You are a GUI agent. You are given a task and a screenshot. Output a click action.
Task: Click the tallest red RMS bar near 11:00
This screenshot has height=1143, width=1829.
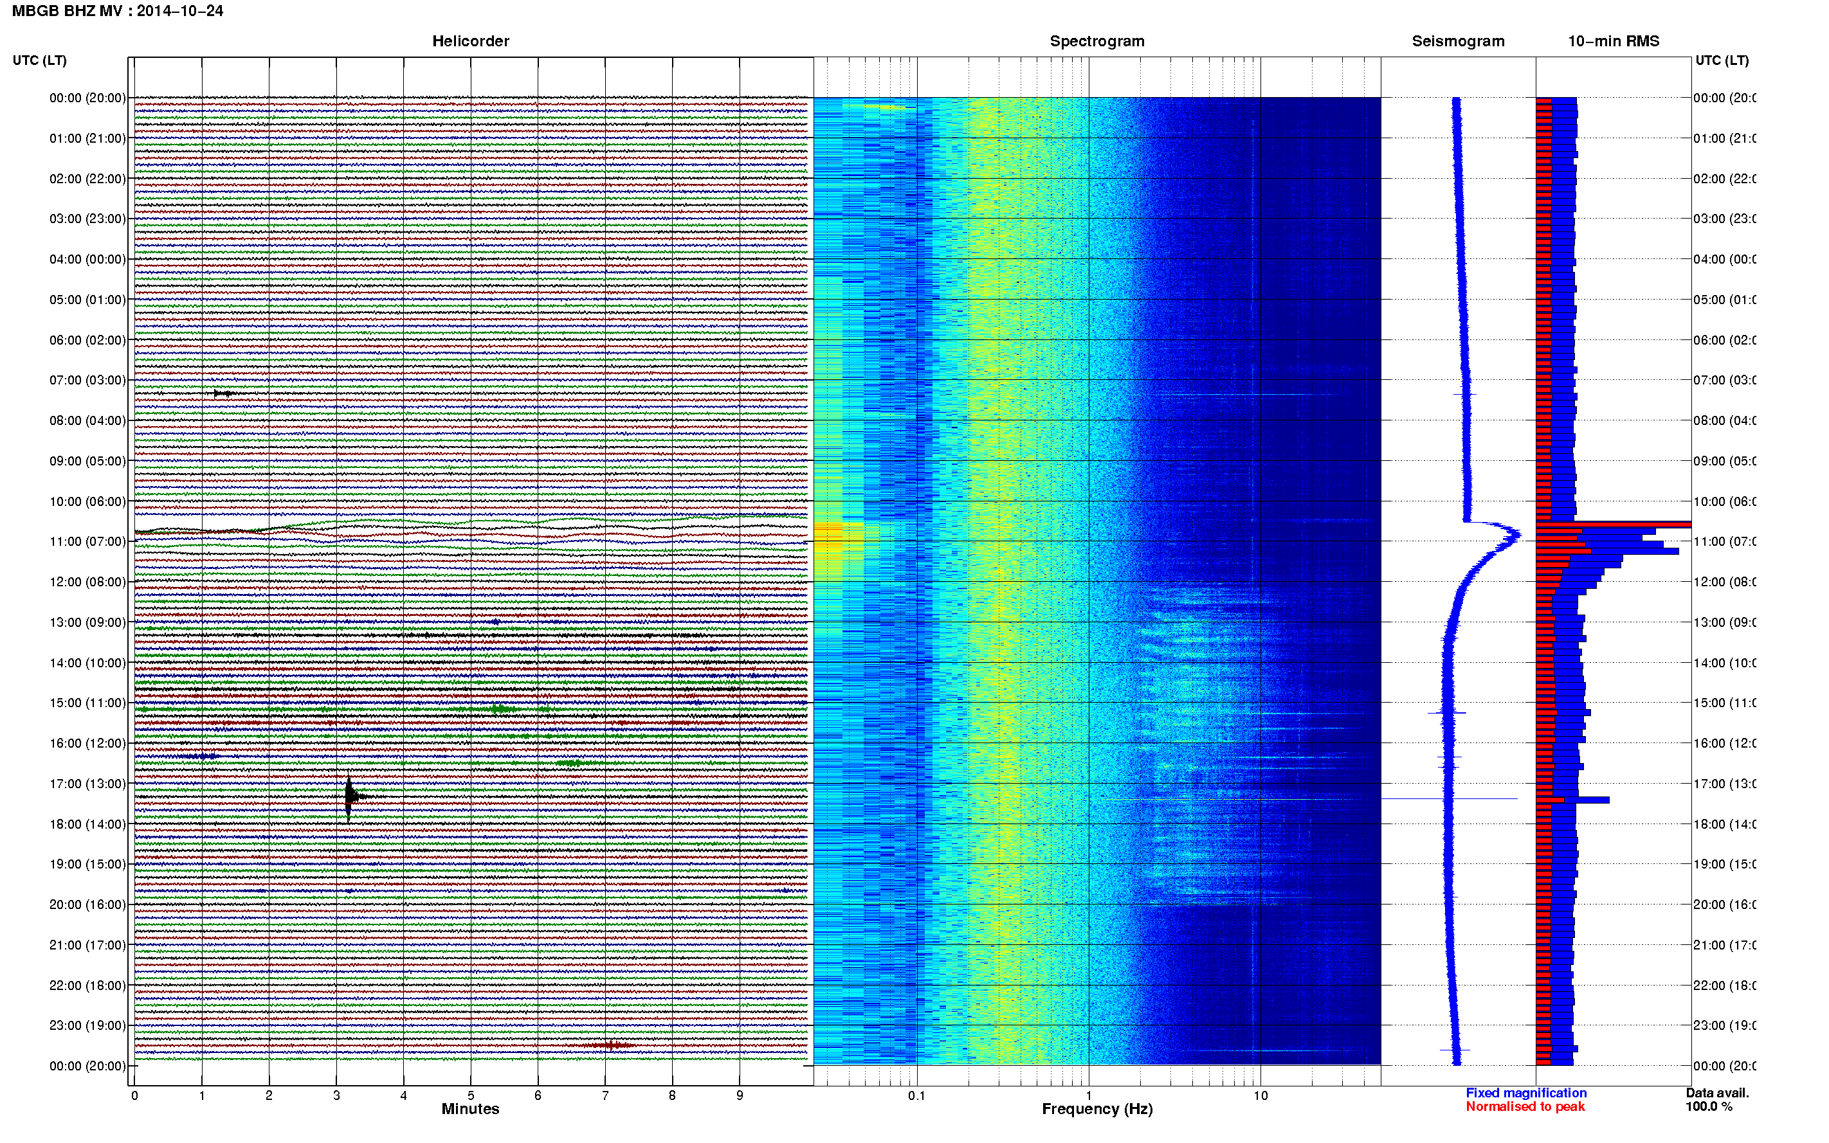(1613, 524)
